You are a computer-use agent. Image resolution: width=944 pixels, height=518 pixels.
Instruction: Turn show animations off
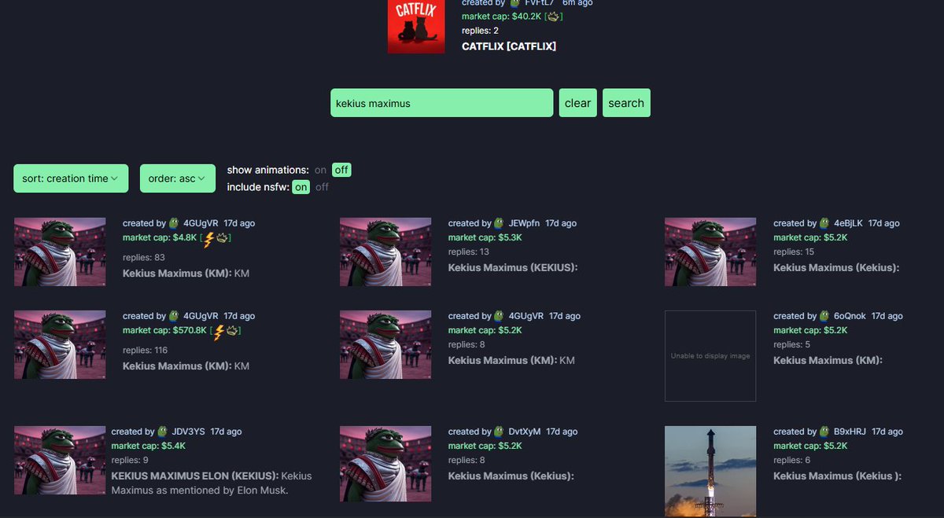point(341,170)
